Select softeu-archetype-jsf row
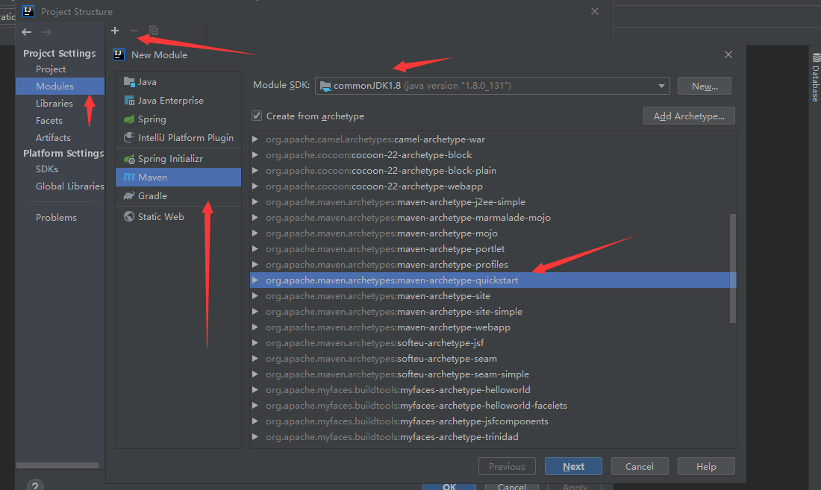Viewport: 821px width, 490px height. pos(493,343)
